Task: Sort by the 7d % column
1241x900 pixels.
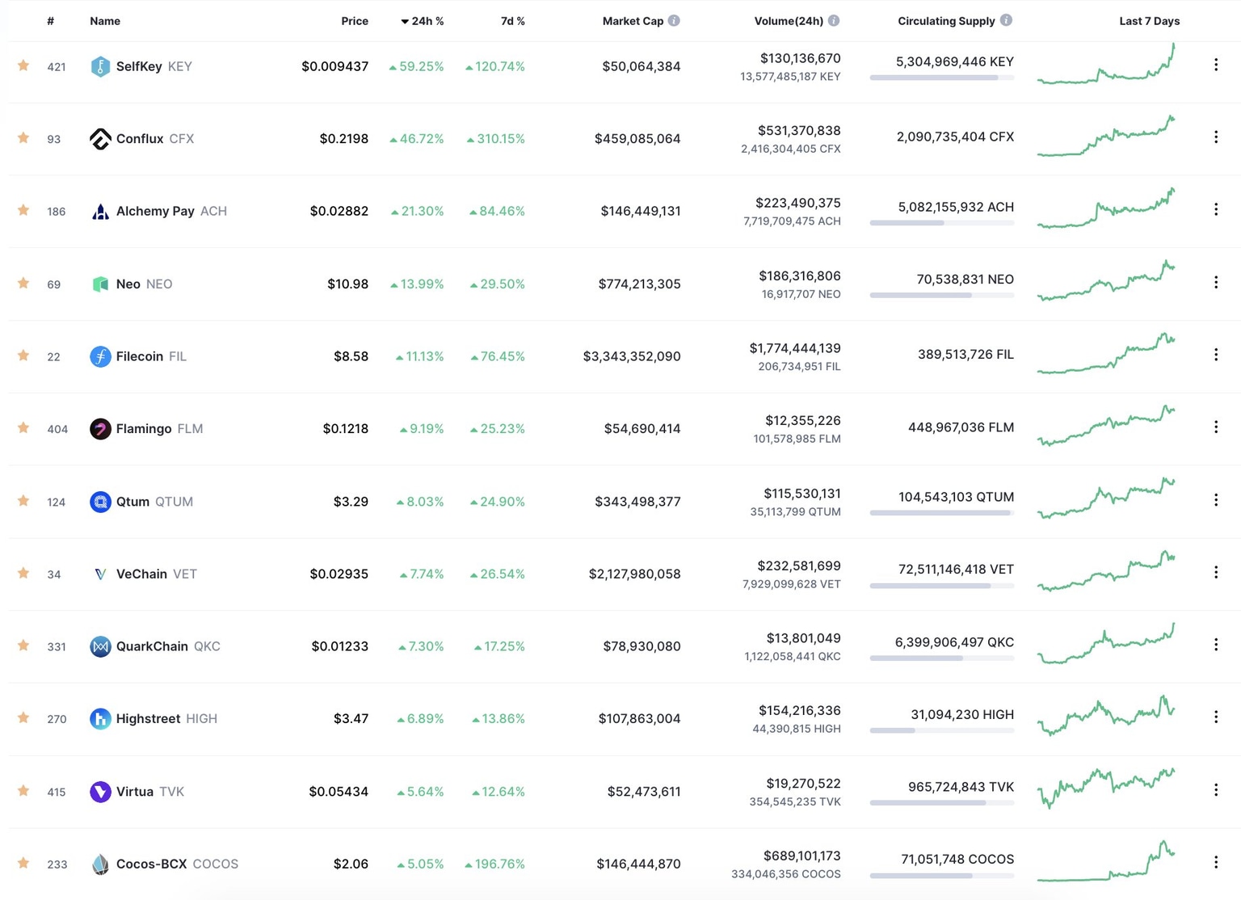Action: coord(512,22)
